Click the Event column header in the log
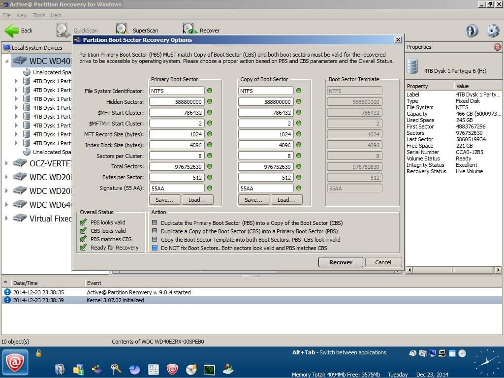This screenshot has width=504, height=378. [x=293, y=283]
